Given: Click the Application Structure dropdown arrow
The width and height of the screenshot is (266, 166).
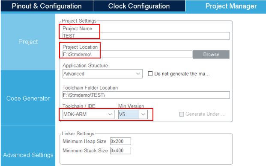Looking at the screenshot, I should 138,74.
